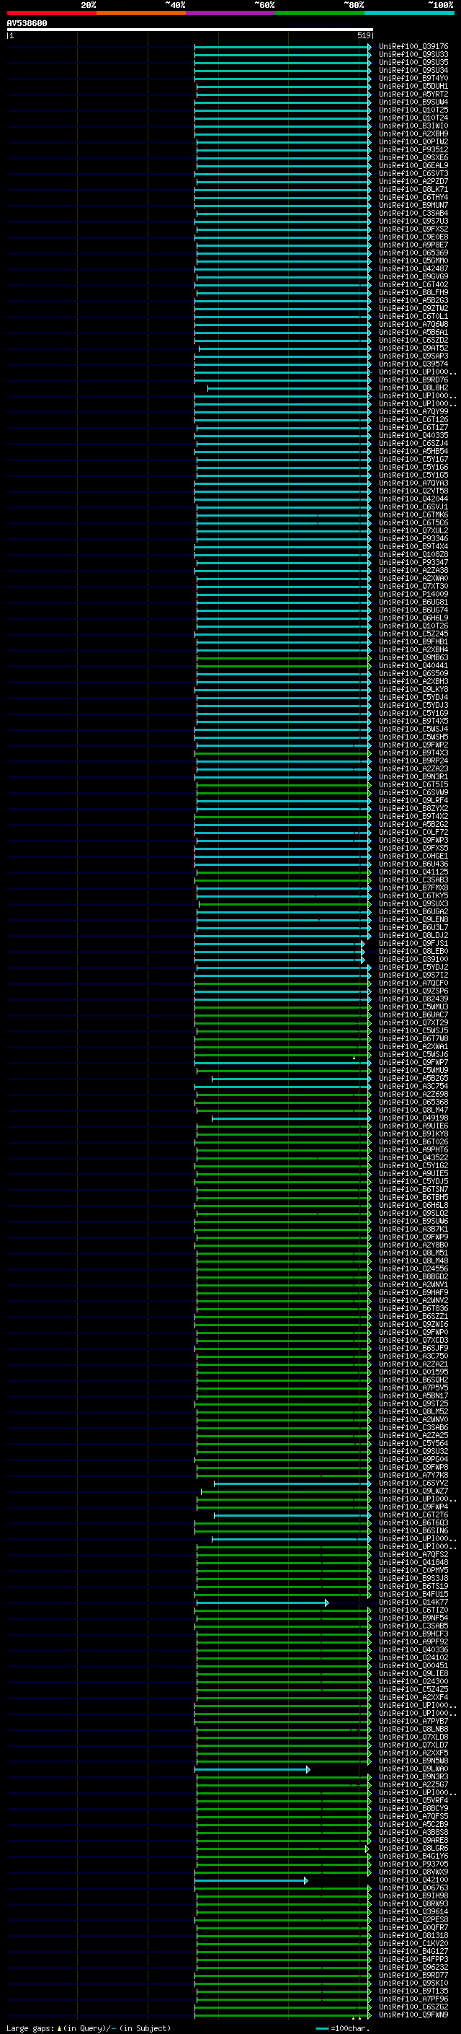The height and width of the screenshot is (2034, 461).
Task: Open hit UniRef100_Q39176
Action: pos(413,47)
